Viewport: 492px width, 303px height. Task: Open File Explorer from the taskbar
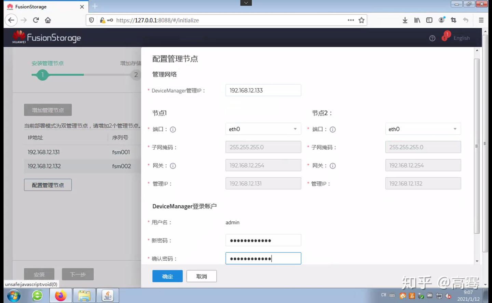(84, 295)
